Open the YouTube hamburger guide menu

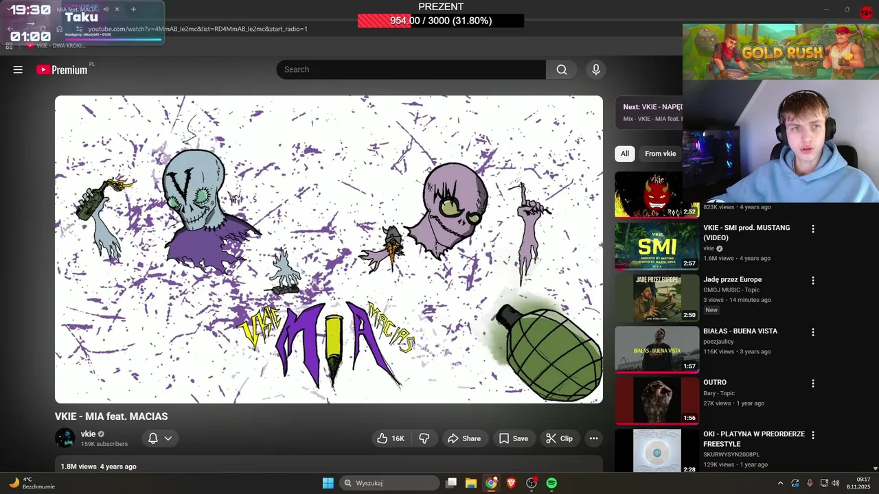(18, 69)
